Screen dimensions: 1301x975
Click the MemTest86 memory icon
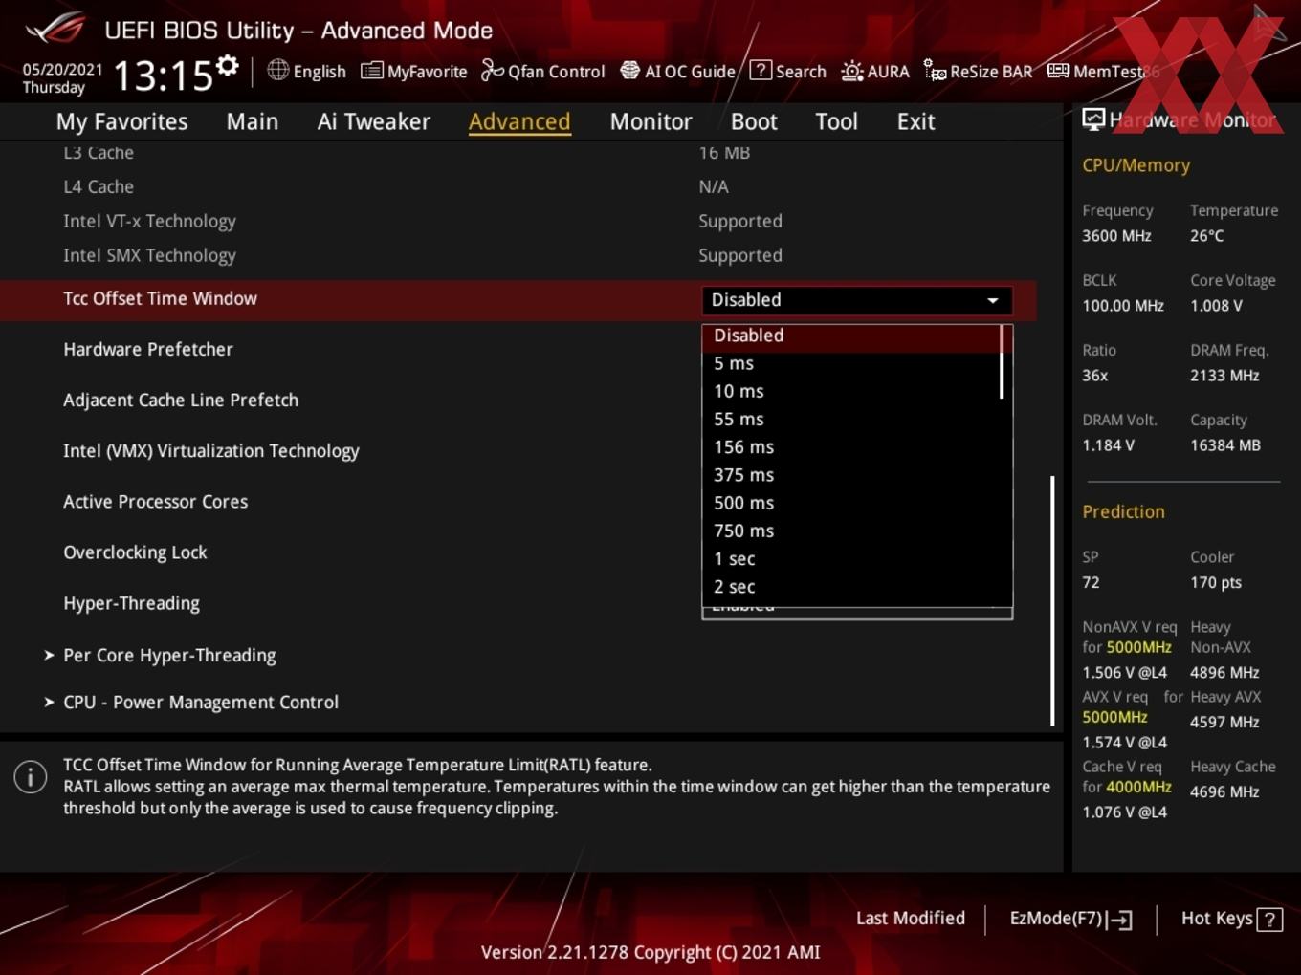(1058, 71)
